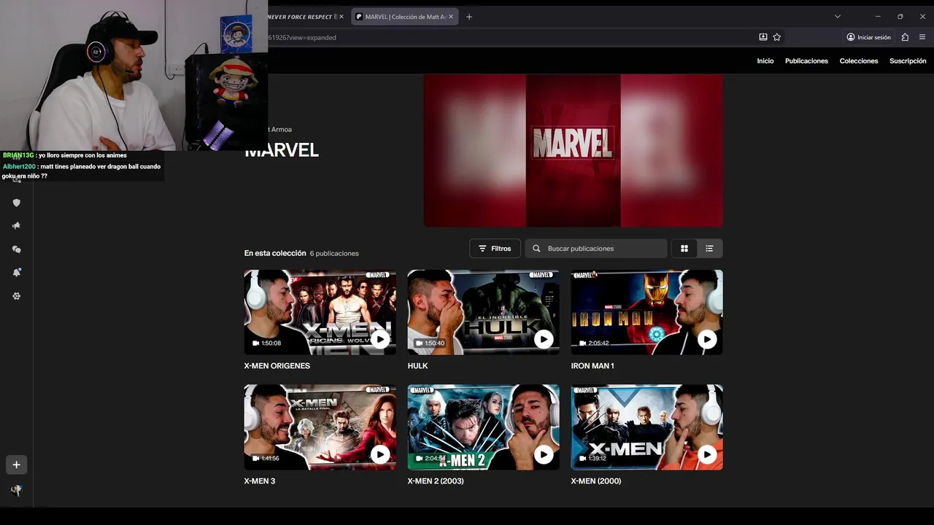Open the X-MEN ORIGENES title link
Image resolution: width=934 pixels, height=525 pixels.
pos(277,366)
